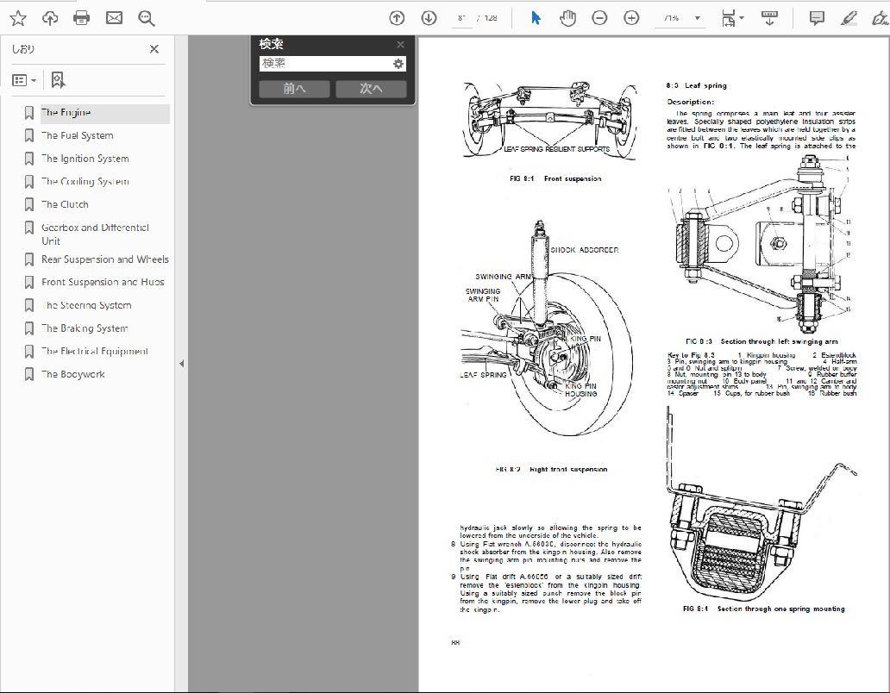Click the 前へ previous result button
This screenshot has width=890, height=693.
(x=294, y=89)
